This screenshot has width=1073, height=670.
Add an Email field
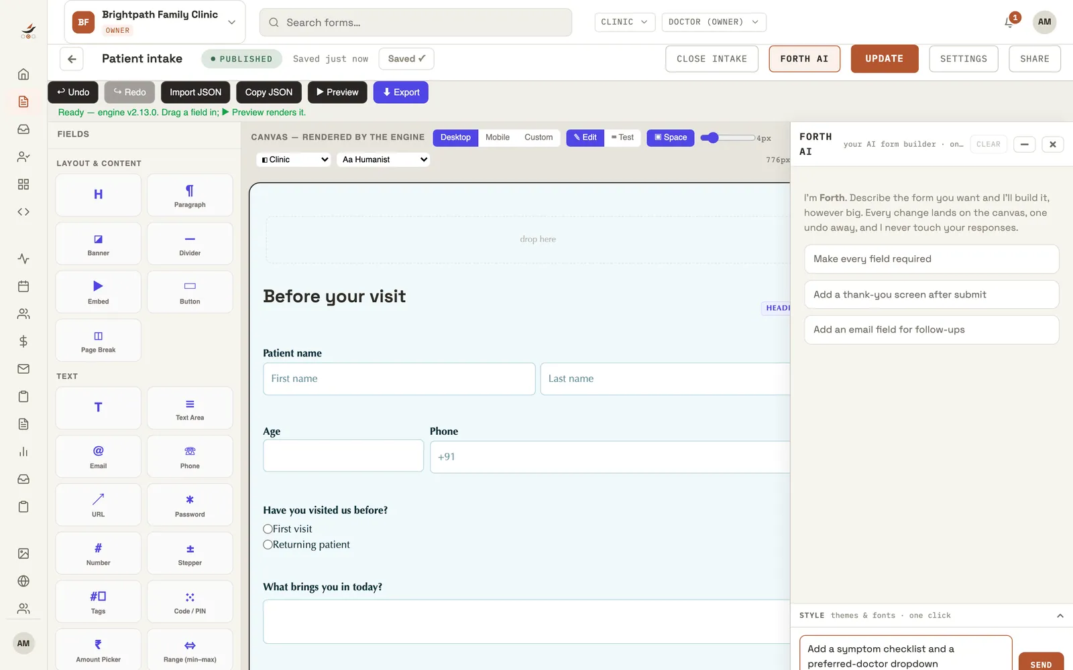[x=98, y=456]
